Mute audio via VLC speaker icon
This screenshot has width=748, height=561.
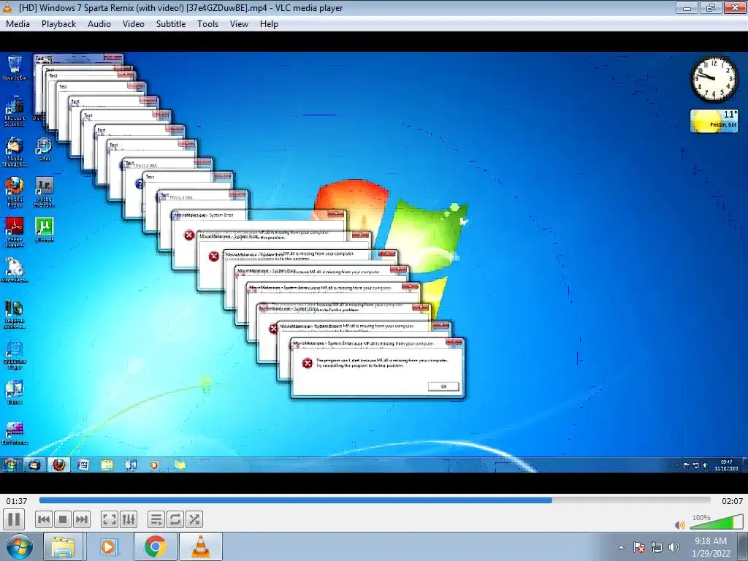pos(680,524)
